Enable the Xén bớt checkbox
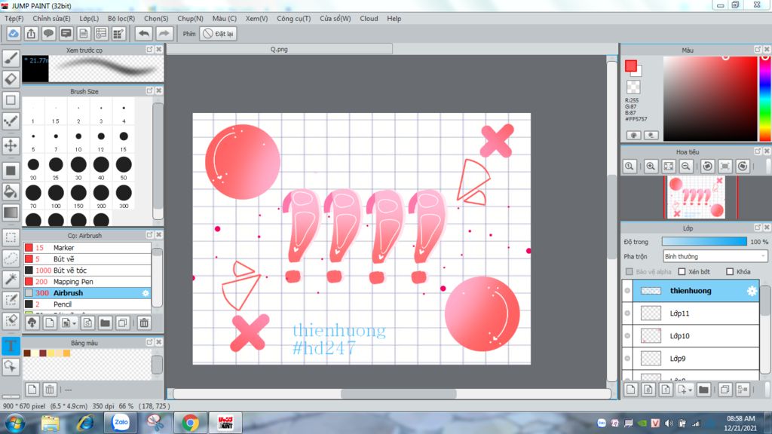 682,271
